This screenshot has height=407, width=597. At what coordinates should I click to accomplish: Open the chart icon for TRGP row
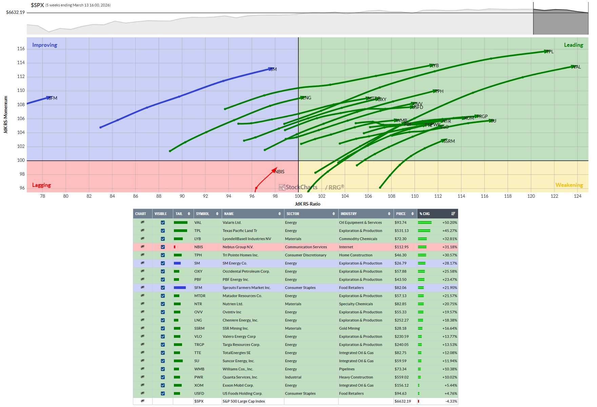143,345
